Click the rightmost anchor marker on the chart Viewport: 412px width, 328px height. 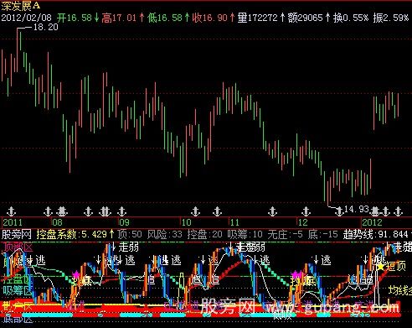pyautogui.click(x=398, y=211)
